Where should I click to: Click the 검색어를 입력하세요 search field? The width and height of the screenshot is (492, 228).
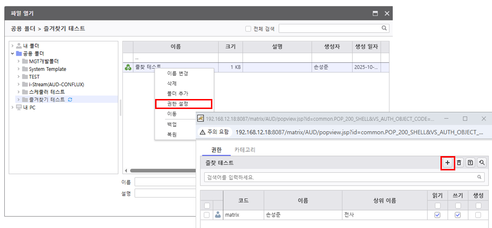(x=339, y=177)
